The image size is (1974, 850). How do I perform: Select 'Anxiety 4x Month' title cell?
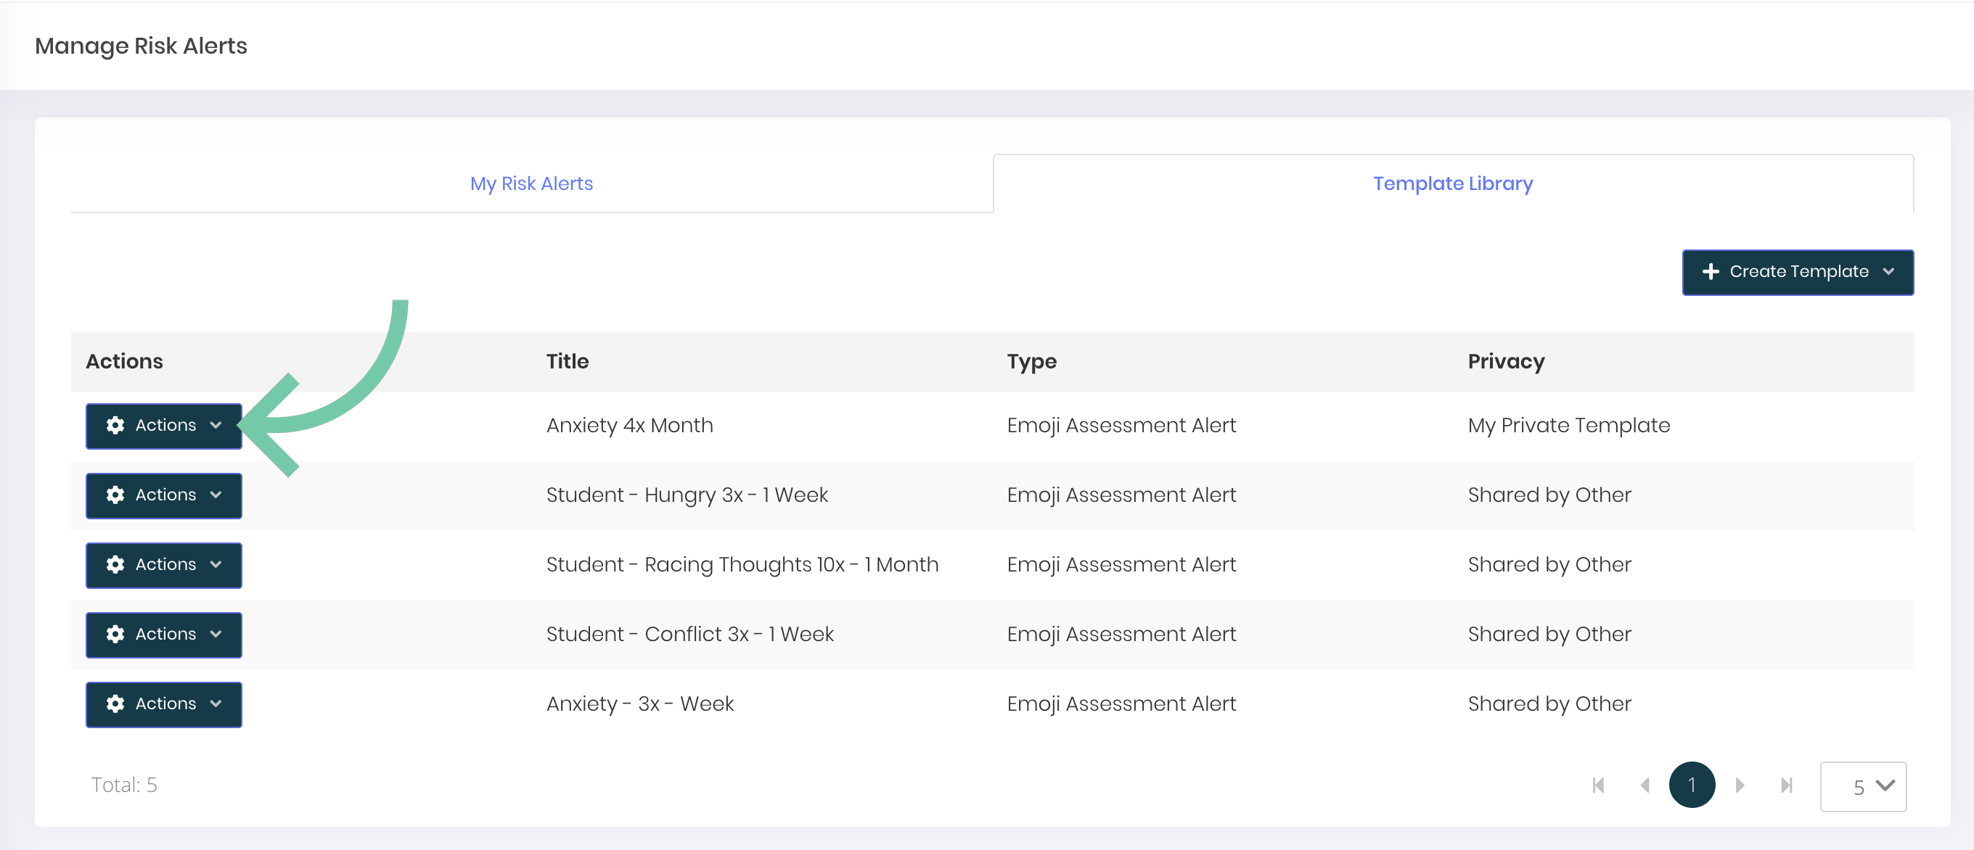click(629, 426)
